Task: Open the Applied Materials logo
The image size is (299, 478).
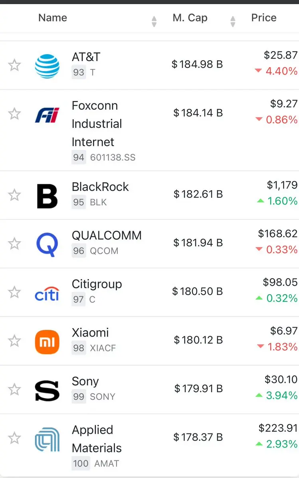Action: [x=47, y=439]
